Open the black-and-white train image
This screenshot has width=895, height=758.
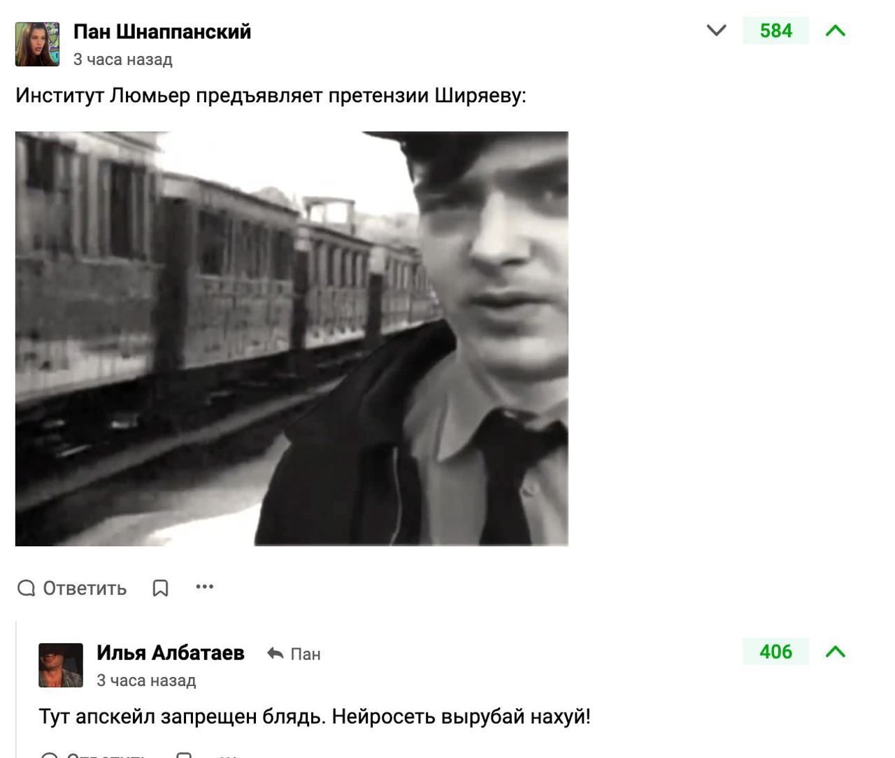tap(292, 338)
